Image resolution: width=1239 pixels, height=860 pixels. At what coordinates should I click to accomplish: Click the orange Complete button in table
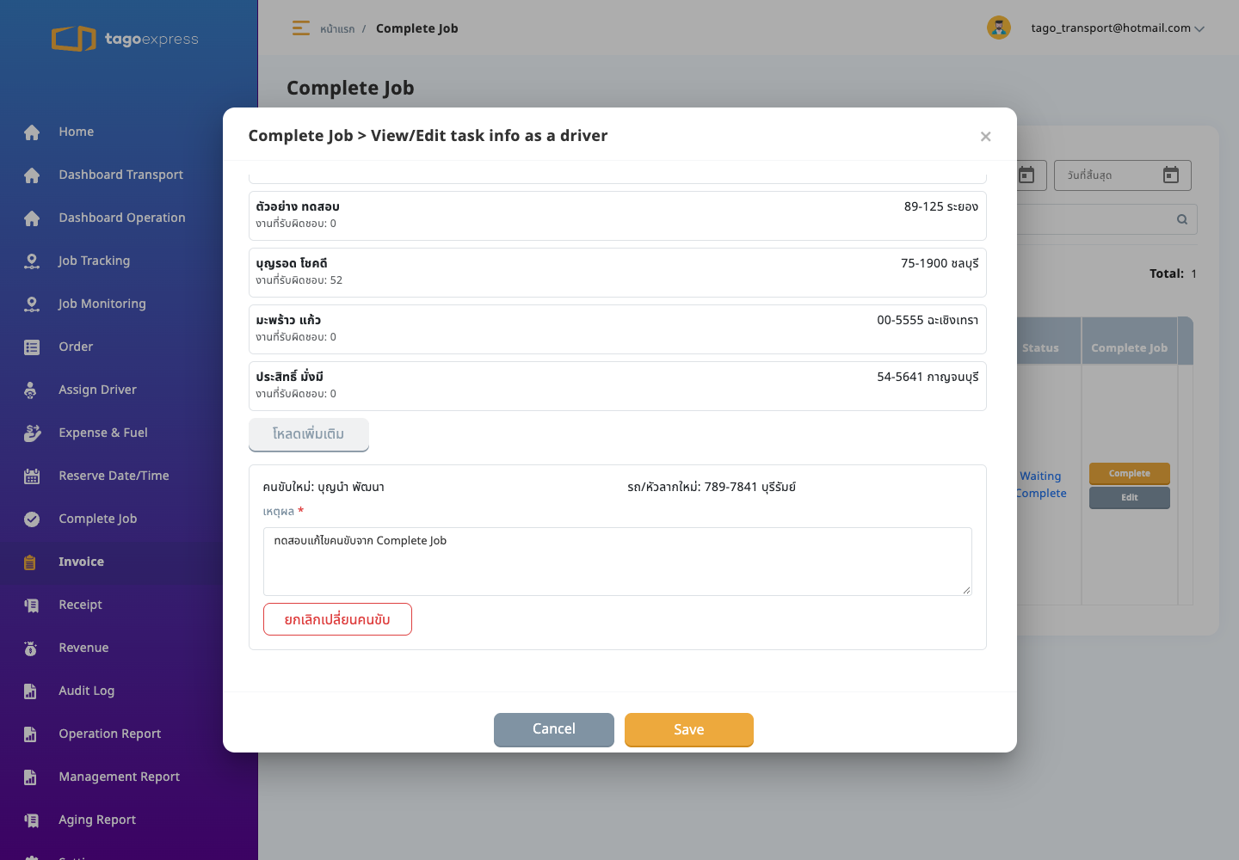pos(1130,474)
